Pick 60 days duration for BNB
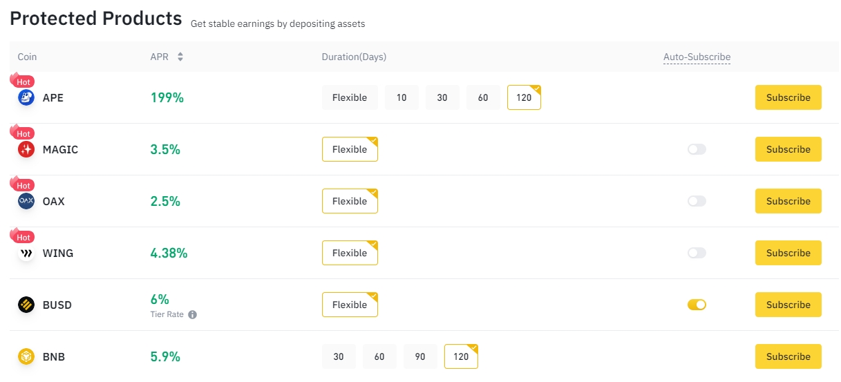Screen dimensions: 841x382 click(x=379, y=356)
